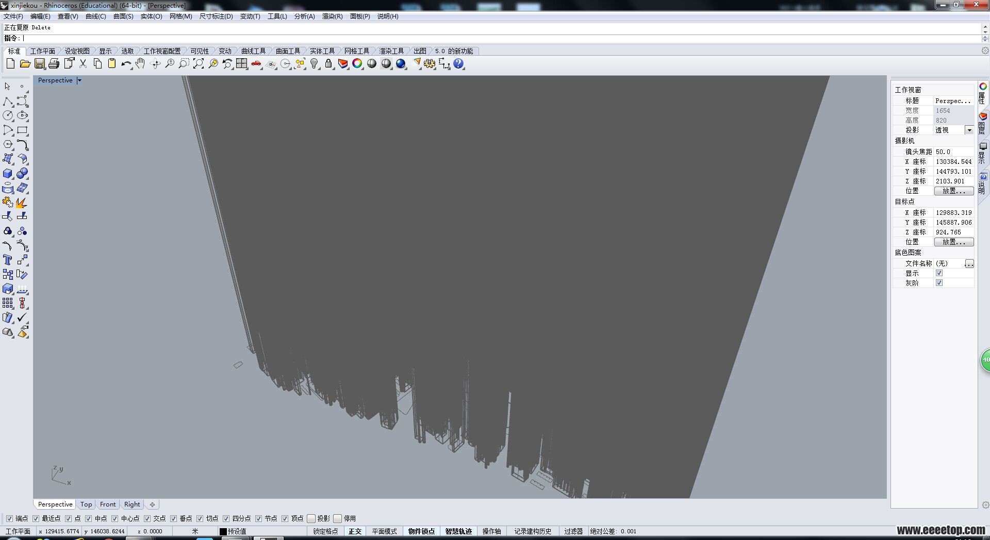Toggle the 最近点 osnap checkbox

tap(36, 518)
